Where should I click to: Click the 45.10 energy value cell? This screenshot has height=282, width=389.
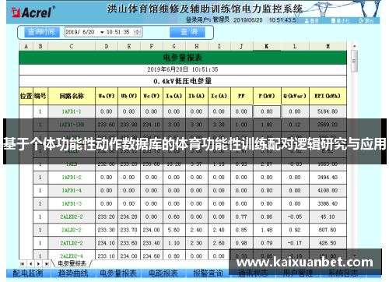[x=328, y=217]
